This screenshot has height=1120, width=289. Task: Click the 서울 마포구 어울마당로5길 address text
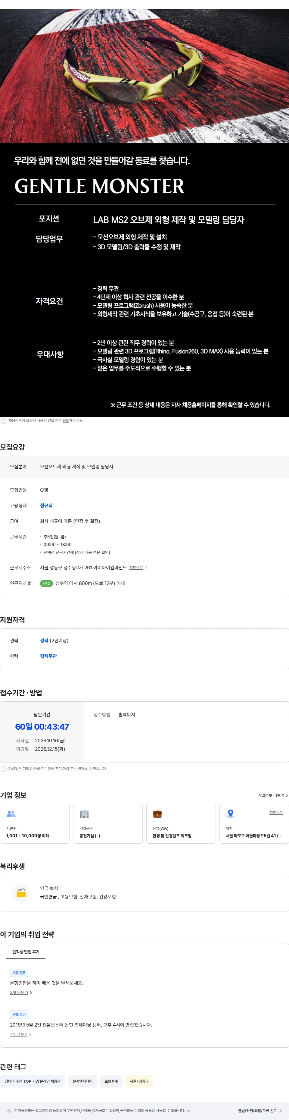(x=254, y=836)
